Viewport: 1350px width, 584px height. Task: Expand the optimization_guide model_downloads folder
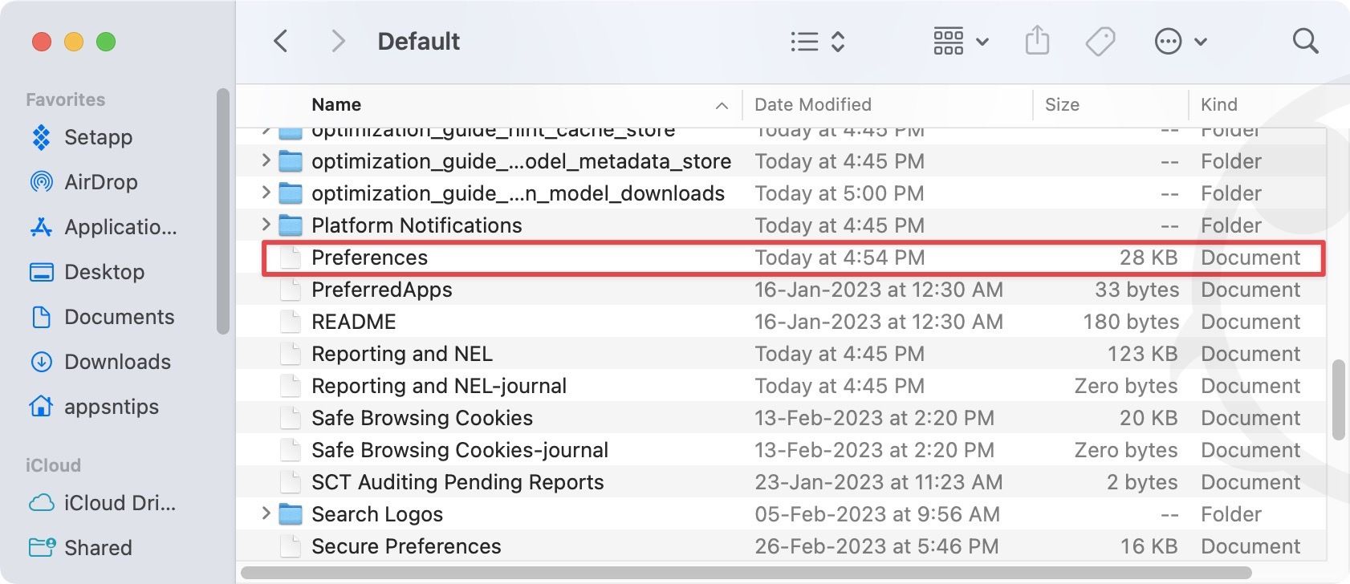[266, 193]
